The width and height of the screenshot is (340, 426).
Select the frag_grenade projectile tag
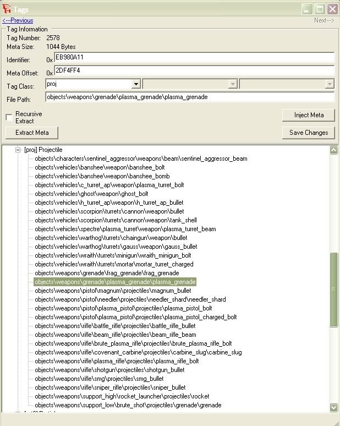pos(107,273)
